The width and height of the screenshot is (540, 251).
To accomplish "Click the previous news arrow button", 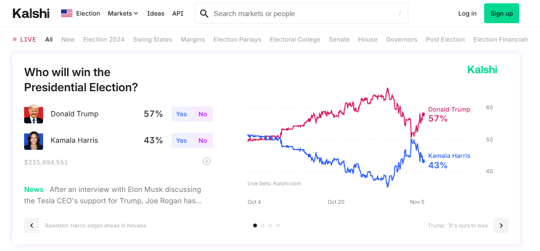I will [x=32, y=225].
